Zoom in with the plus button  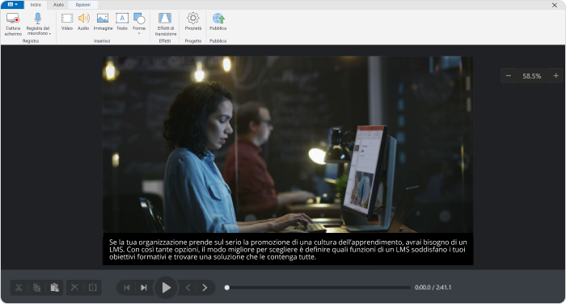click(x=556, y=76)
